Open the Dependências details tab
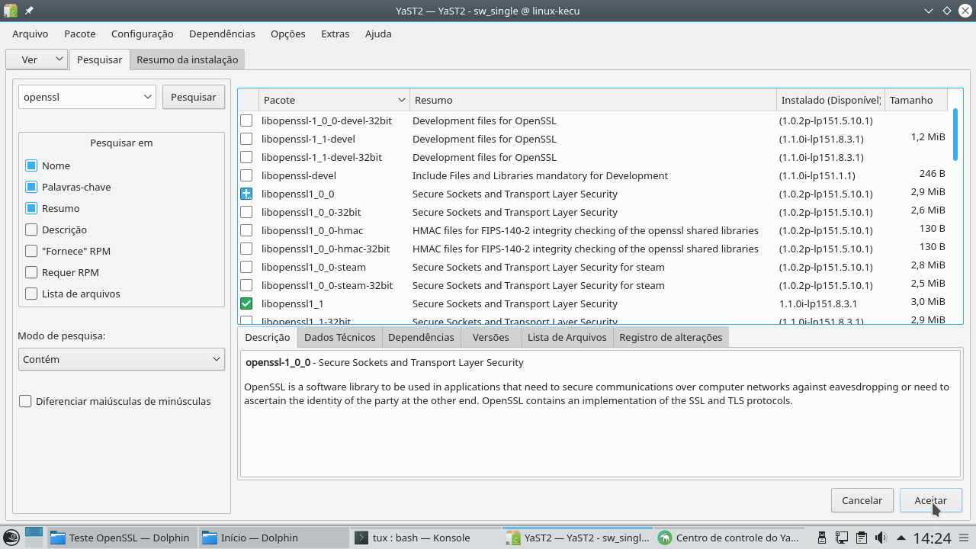The image size is (976, 549). coord(421,337)
